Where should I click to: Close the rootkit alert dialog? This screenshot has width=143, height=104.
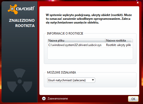point(138,2)
